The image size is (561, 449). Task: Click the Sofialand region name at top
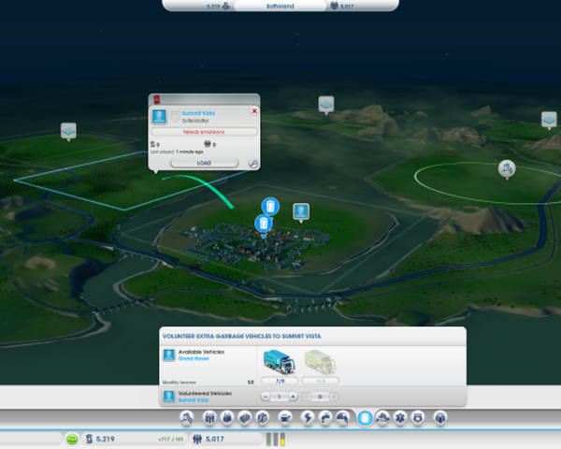[280, 7]
